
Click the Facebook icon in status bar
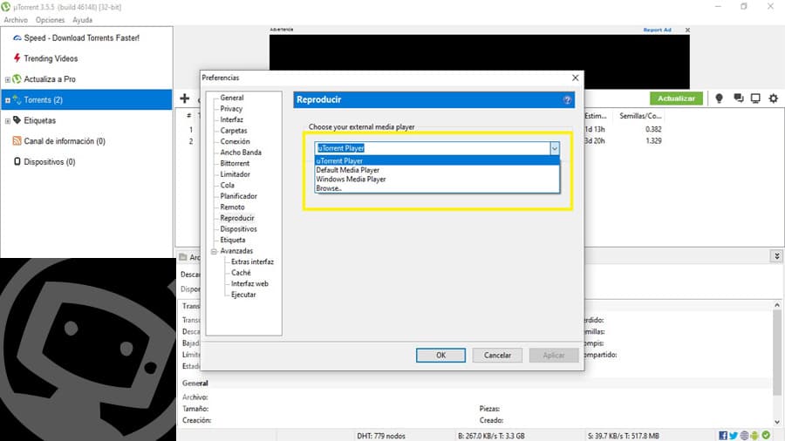pos(723,436)
